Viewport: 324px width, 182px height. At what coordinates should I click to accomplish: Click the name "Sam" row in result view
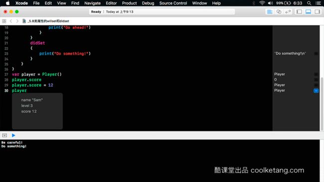coord(32,100)
